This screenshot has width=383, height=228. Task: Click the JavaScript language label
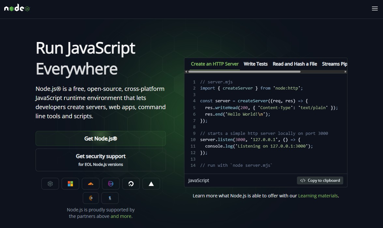click(x=199, y=180)
